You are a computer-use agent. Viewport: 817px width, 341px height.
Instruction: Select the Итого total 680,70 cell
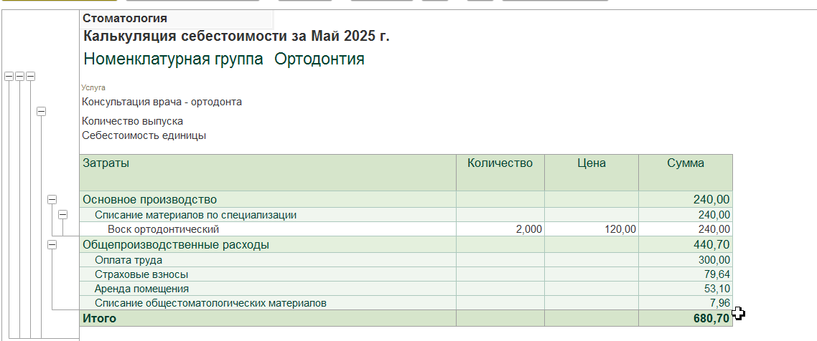pos(685,319)
